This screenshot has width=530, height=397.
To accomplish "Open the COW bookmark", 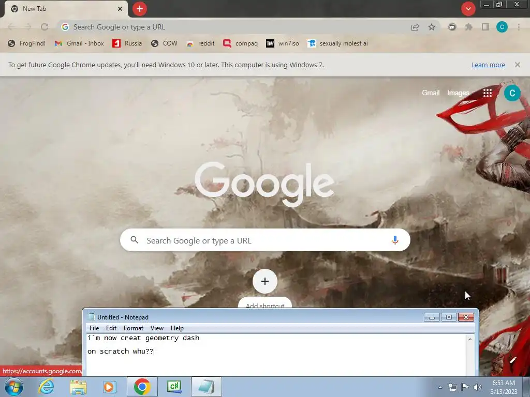I will tap(164, 43).
